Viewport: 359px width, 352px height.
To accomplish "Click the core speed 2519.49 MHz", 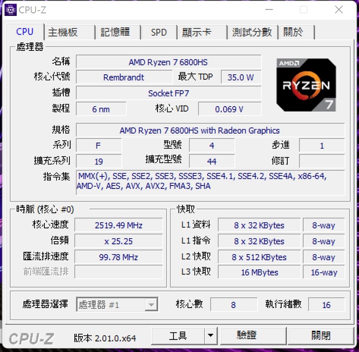I will 119,225.
